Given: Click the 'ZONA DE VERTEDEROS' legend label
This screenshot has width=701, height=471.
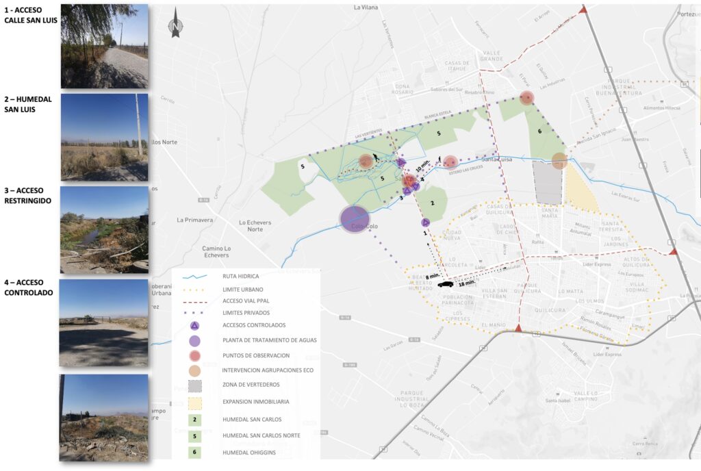Looking at the screenshot, I should point(251,385).
